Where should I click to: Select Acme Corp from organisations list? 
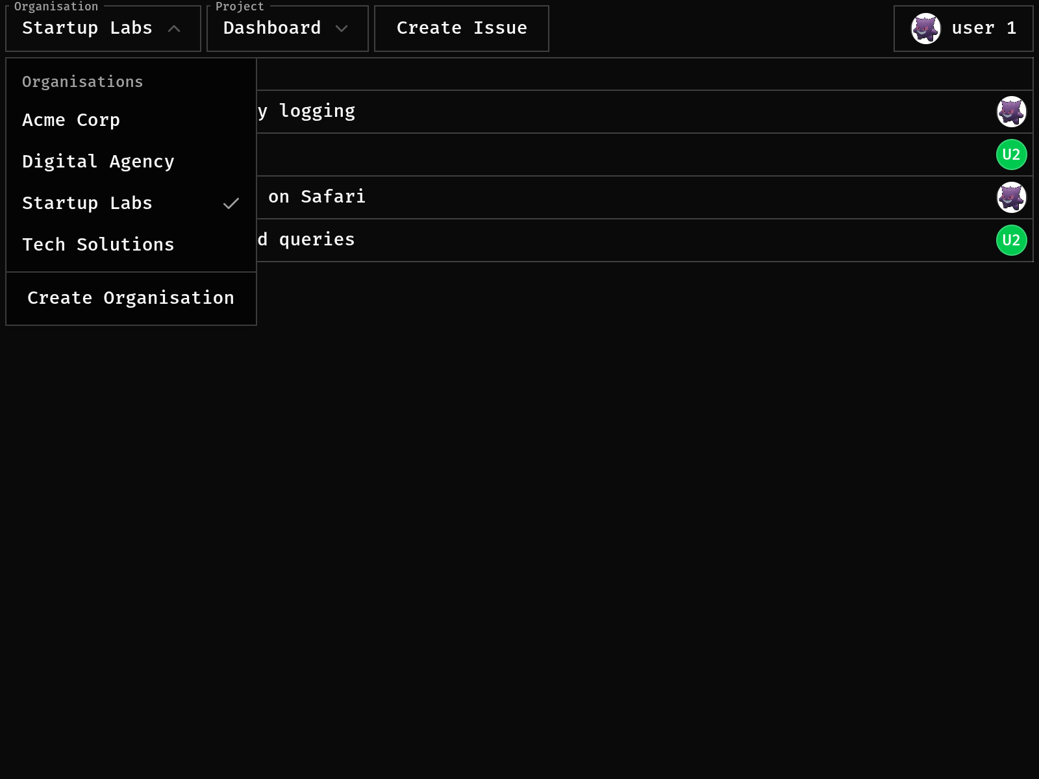[71, 120]
